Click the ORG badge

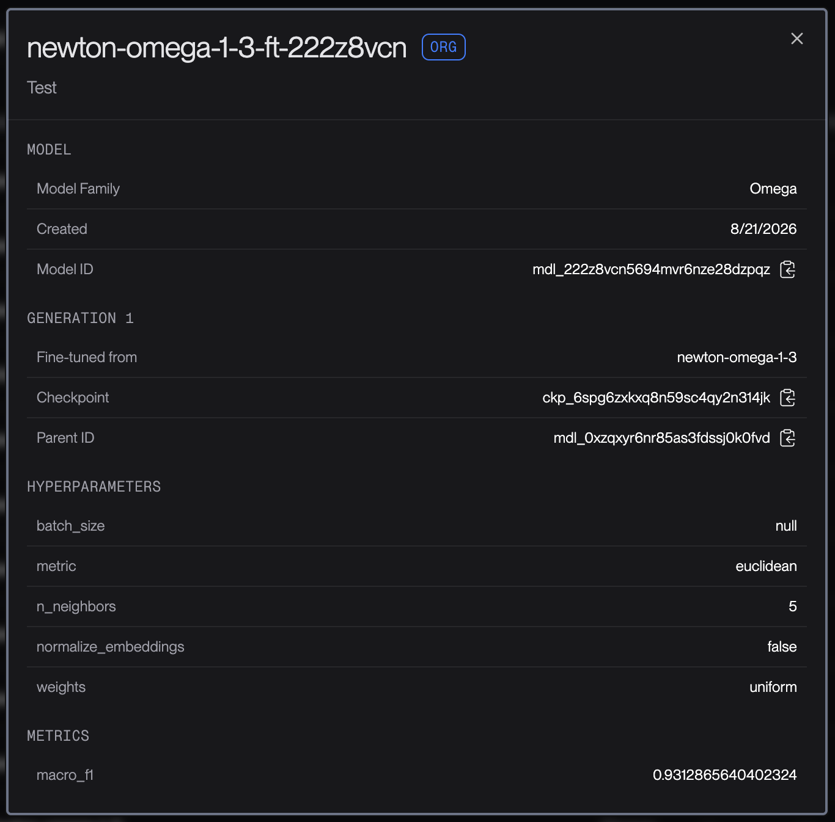click(444, 47)
